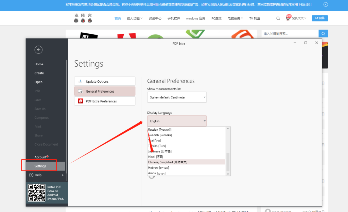Click the blue 投稿 button
Screen dimensions: 348x212
click(x=320, y=18)
